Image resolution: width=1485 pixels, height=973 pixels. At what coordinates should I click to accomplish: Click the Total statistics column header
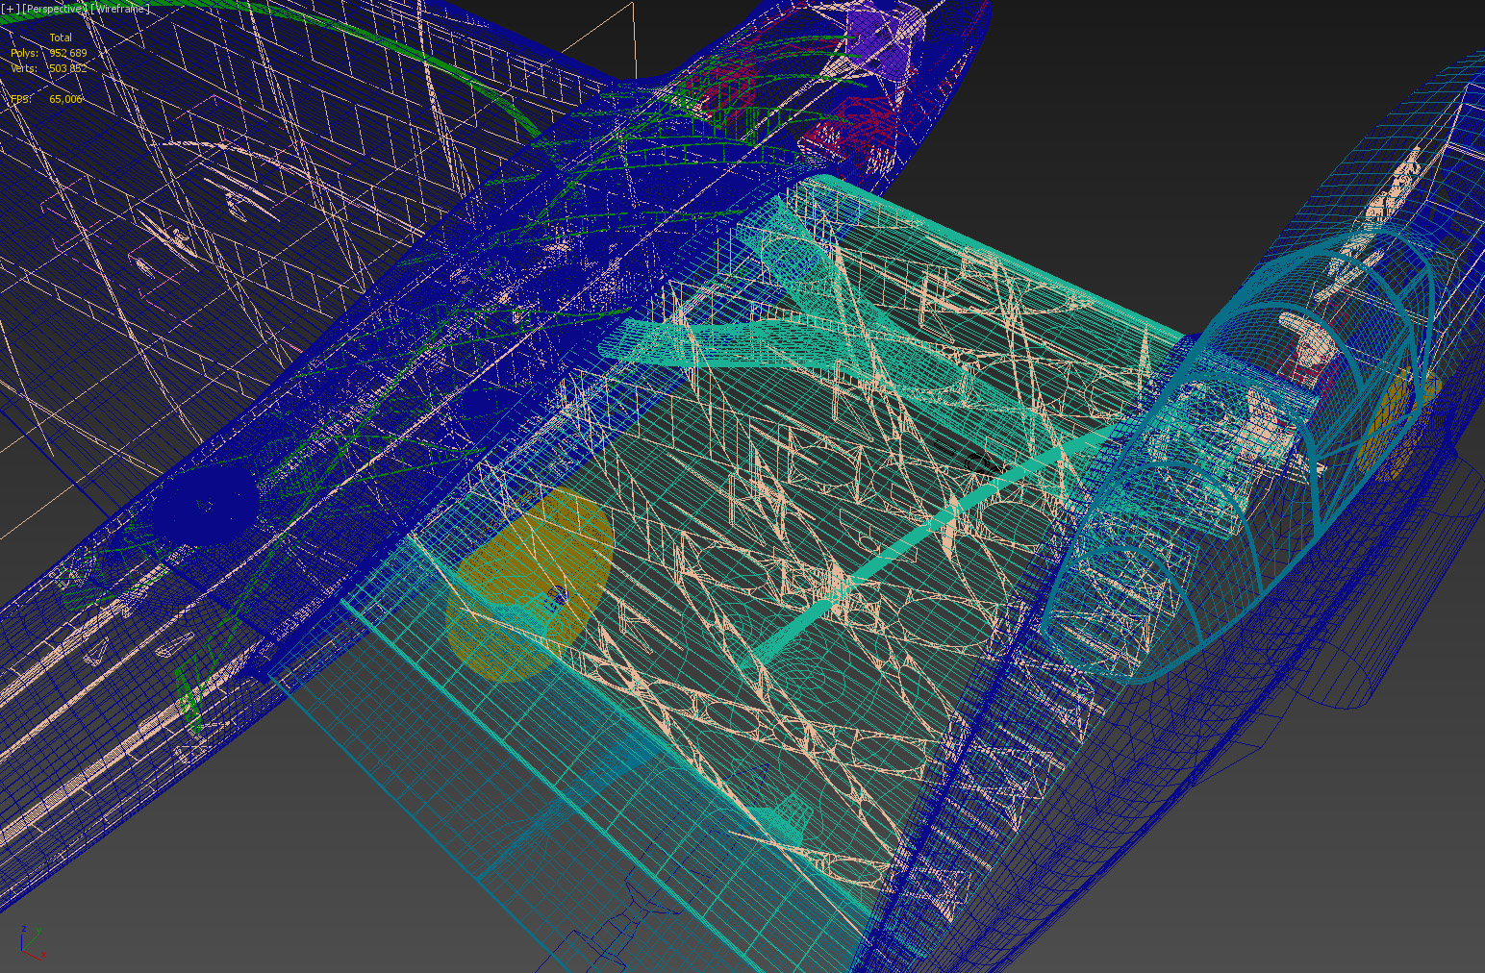[61, 38]
